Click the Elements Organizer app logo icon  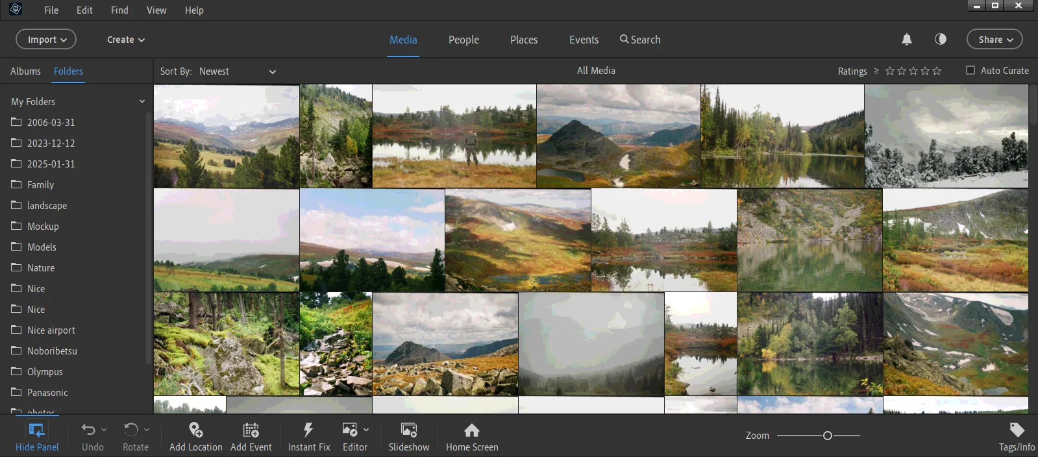pos(16,9)
